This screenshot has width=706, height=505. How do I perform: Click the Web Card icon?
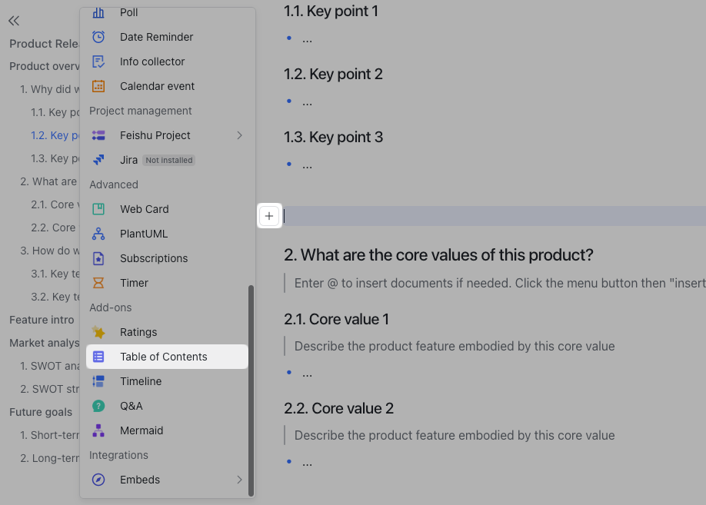click(98, 209)
